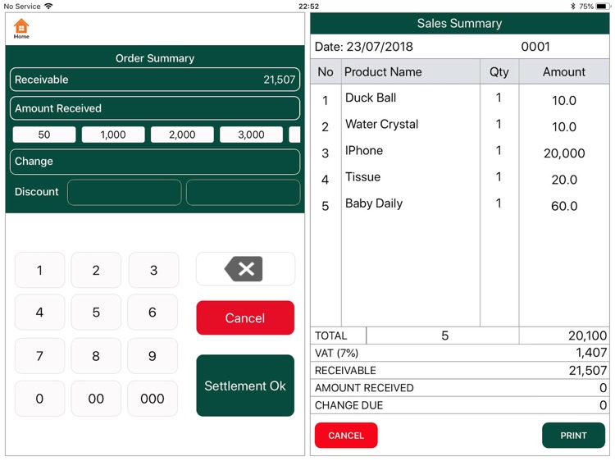Click the Amount column header
Screen dimensions: 615x461
564,72
